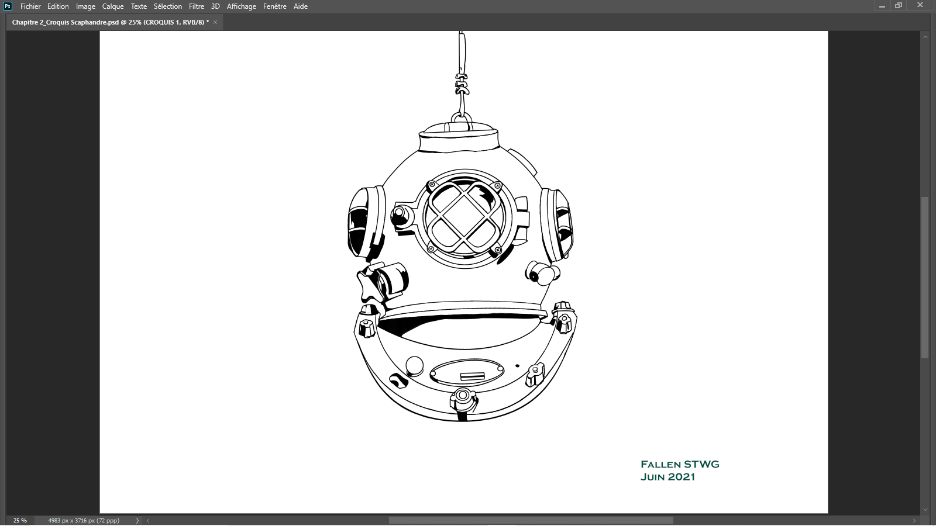936x526 pixels.
Task: Close the Chapitre 2_Croquis Scaphandre.psd document tab
Action: 215,22
